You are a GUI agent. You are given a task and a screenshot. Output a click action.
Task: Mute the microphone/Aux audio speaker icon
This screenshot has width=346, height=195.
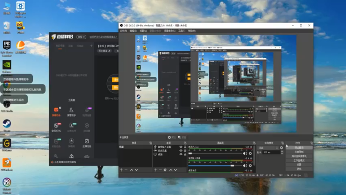click(245, 153)
